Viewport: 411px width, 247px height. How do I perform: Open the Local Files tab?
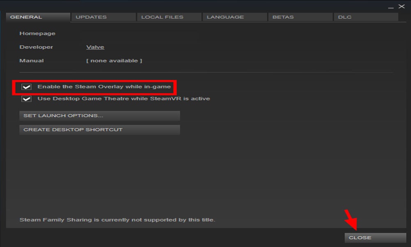click(x=169, y=17)
